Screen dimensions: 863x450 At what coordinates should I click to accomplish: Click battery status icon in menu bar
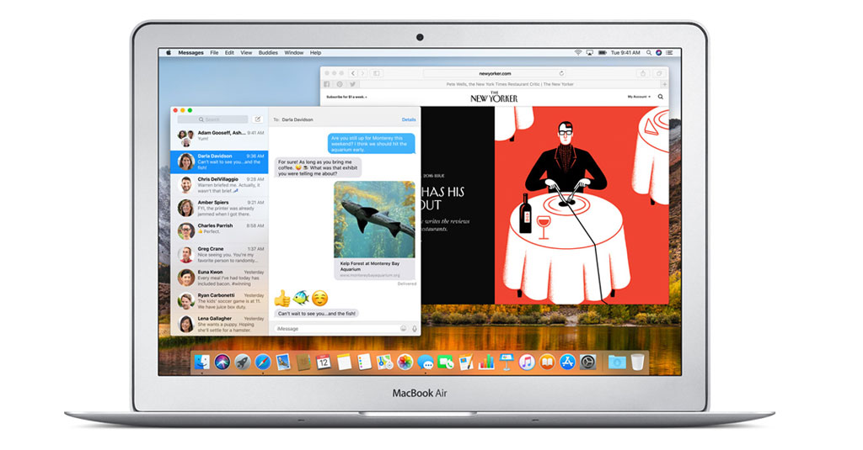[x=602, y=53]
